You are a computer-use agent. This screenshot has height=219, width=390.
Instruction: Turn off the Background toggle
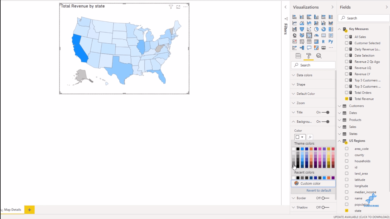point(325,121)
